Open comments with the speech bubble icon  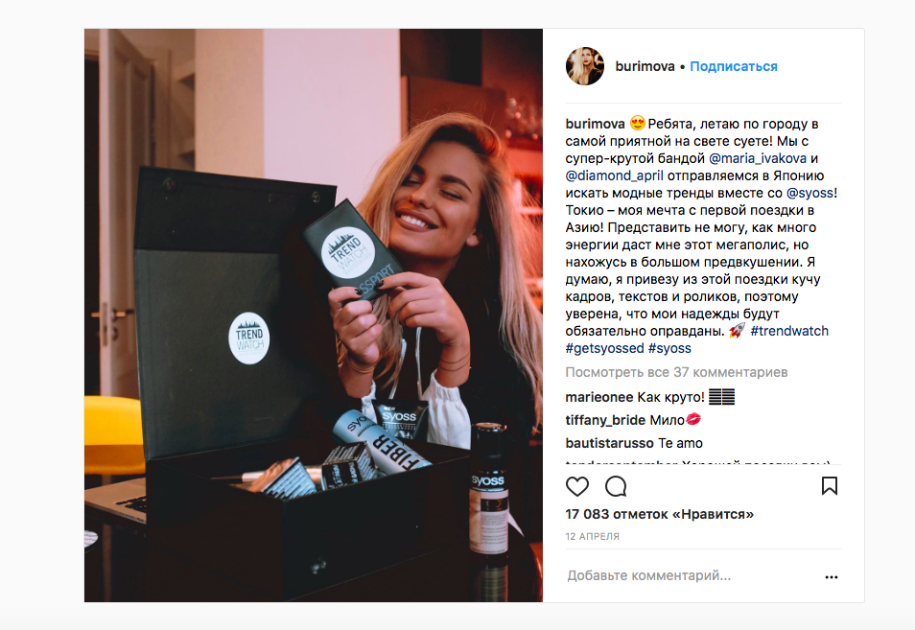coord(616,486)
